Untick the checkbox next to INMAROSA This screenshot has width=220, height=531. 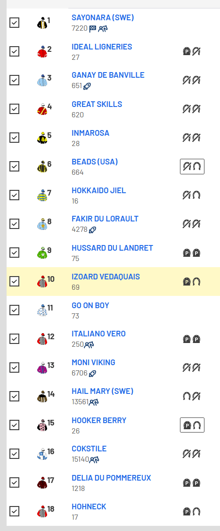(x=14, y=138)
